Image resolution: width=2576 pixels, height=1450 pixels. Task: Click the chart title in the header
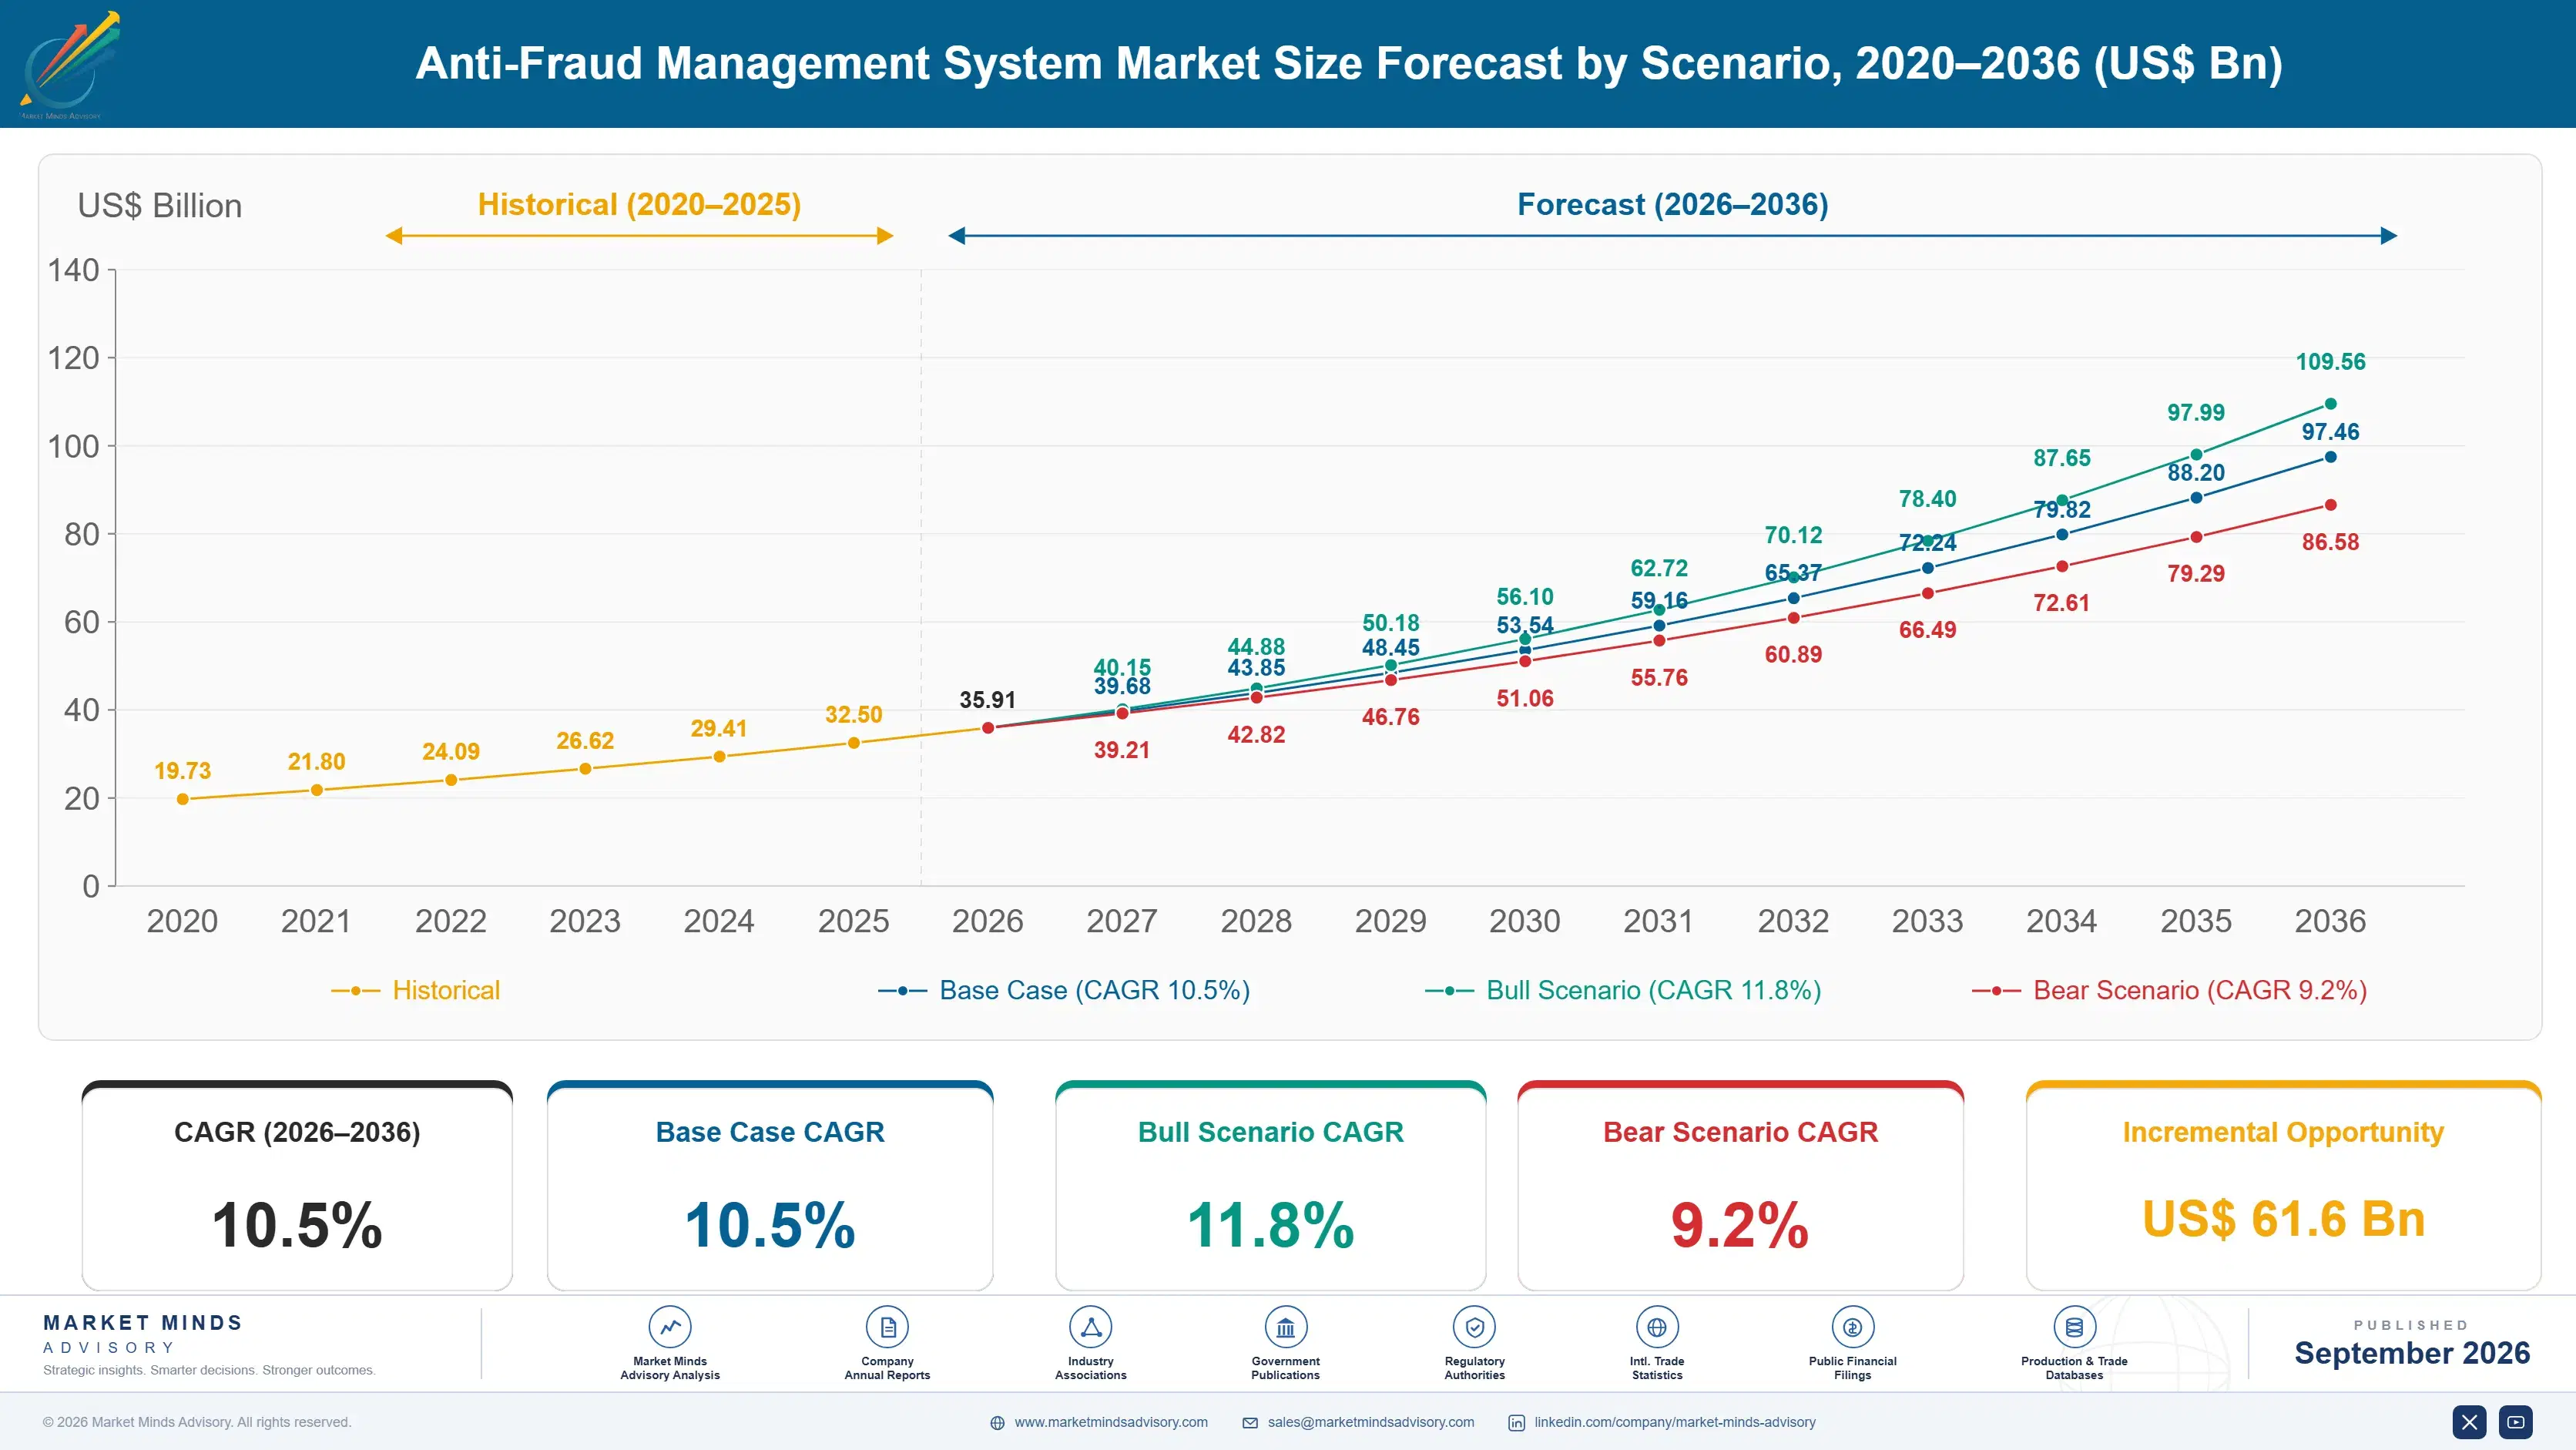(x=1349, y=63)
